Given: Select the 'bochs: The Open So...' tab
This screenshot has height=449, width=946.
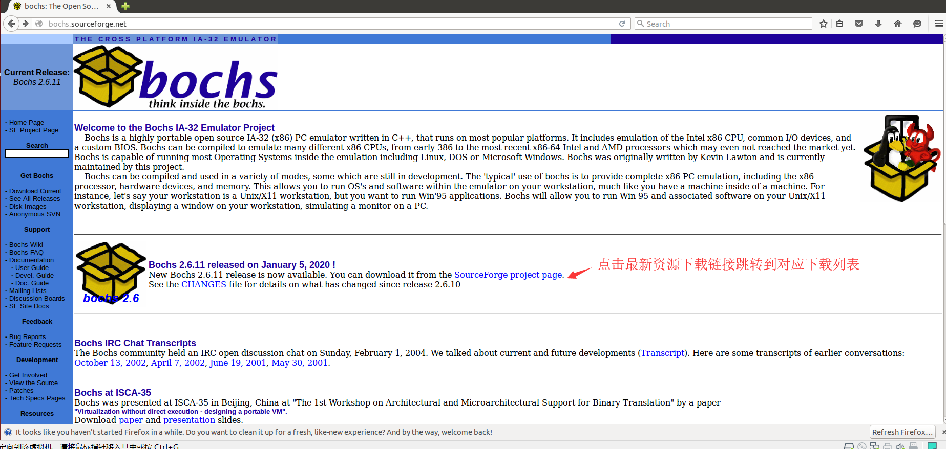Looking at the screenshot, I should click(x=61, y=6).
